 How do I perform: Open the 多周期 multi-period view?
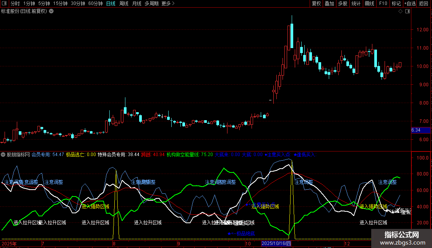coord(151,3)
